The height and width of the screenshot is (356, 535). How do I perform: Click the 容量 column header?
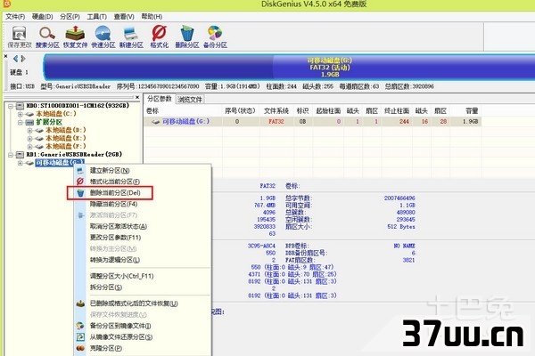click(x=472, y=110)
